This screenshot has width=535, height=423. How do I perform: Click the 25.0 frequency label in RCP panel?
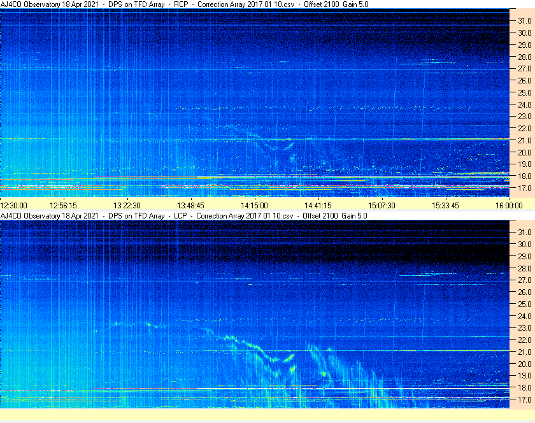tap(525, 92)
